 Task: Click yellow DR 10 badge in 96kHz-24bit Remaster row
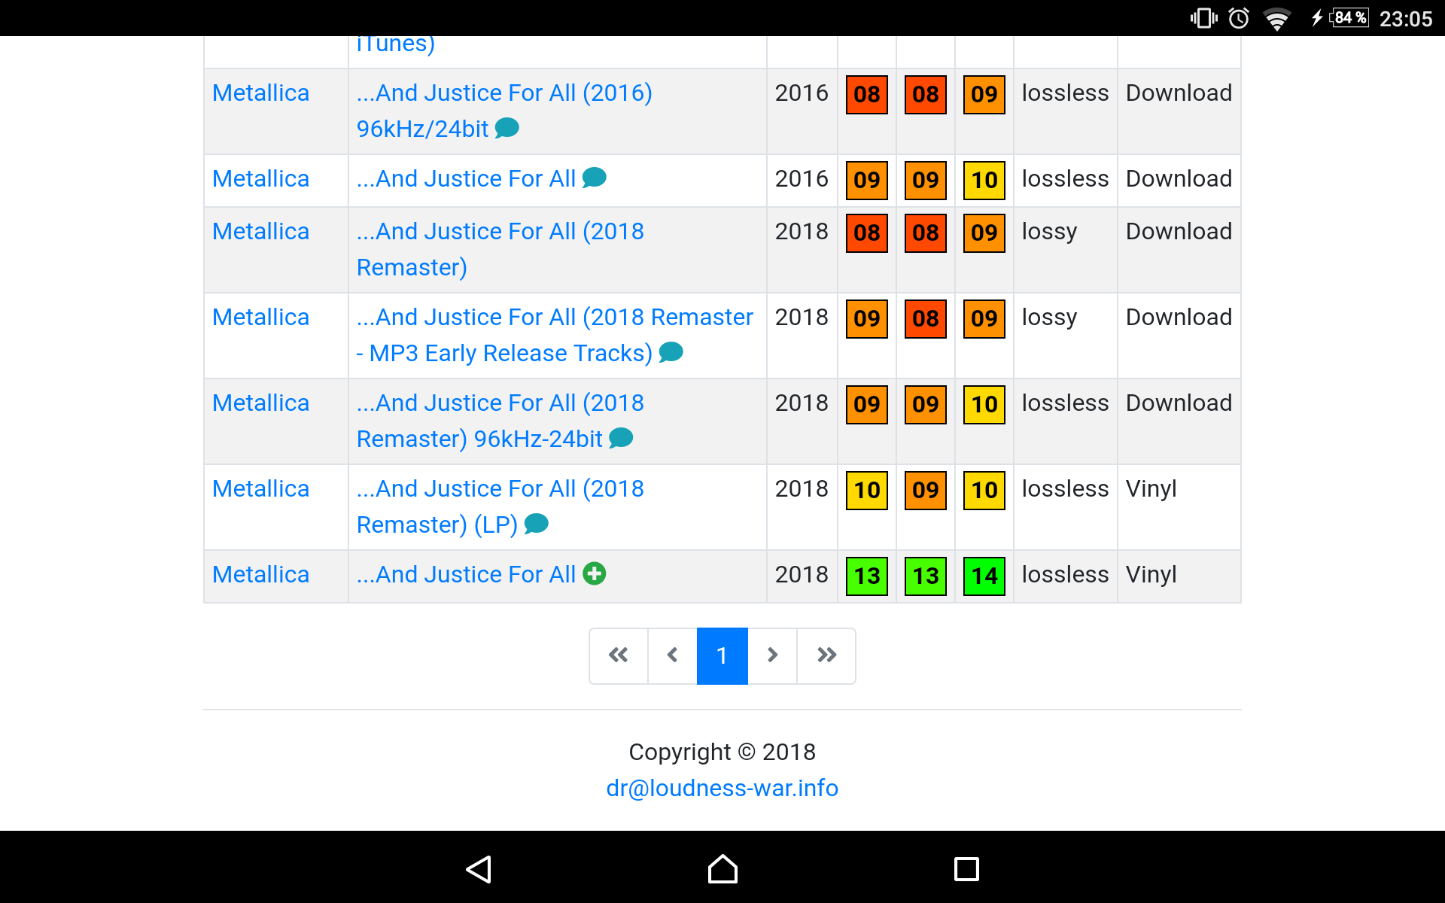click(984, 405)
